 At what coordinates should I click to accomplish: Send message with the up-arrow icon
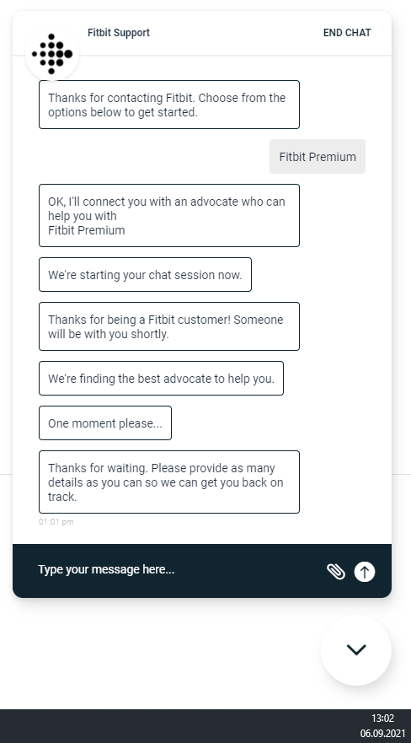[365, 572]
